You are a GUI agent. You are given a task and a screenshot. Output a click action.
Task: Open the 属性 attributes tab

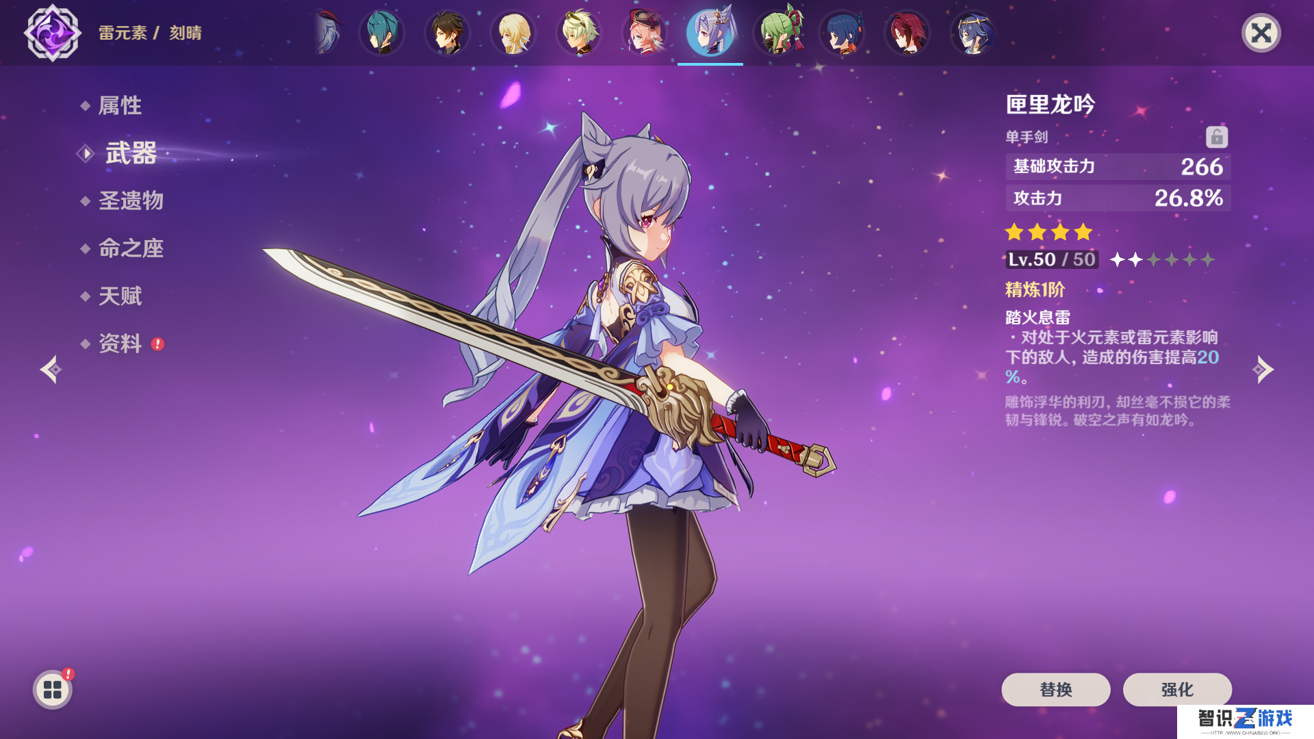[120, 105]
